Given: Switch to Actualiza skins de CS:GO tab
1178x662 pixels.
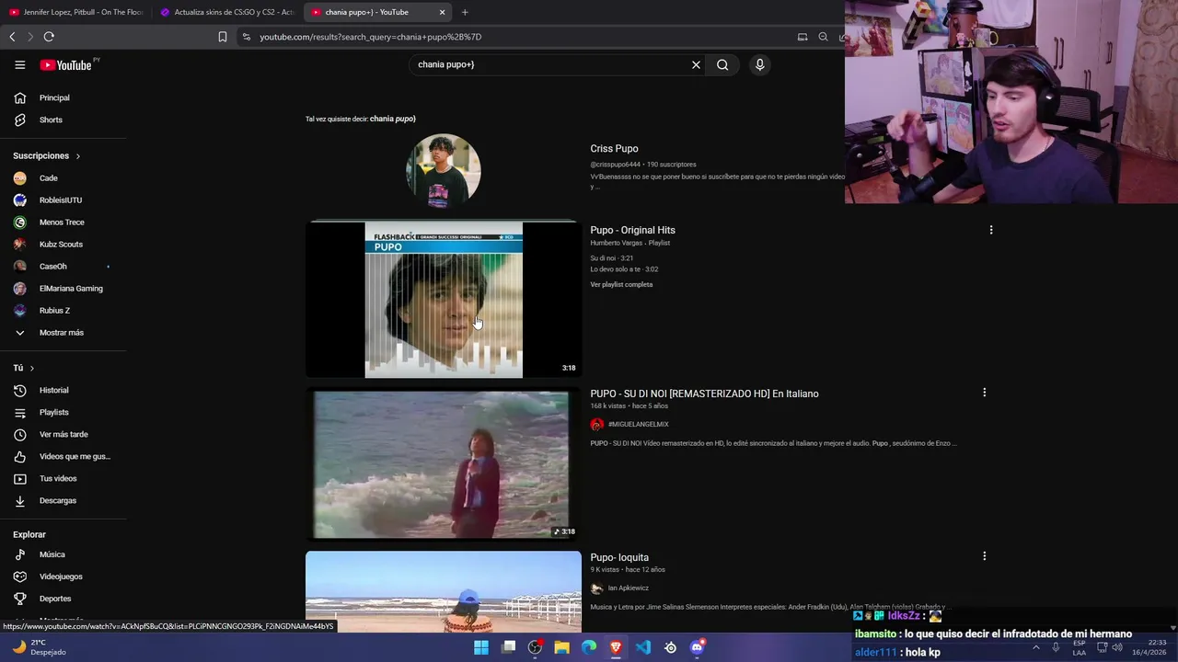Looking at the screenshot, I should point(227,12).
